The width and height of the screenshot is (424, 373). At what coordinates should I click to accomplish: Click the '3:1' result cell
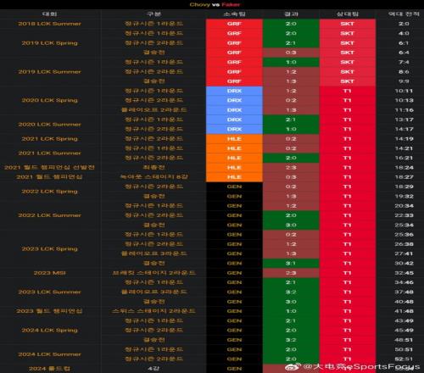[291, 264]
